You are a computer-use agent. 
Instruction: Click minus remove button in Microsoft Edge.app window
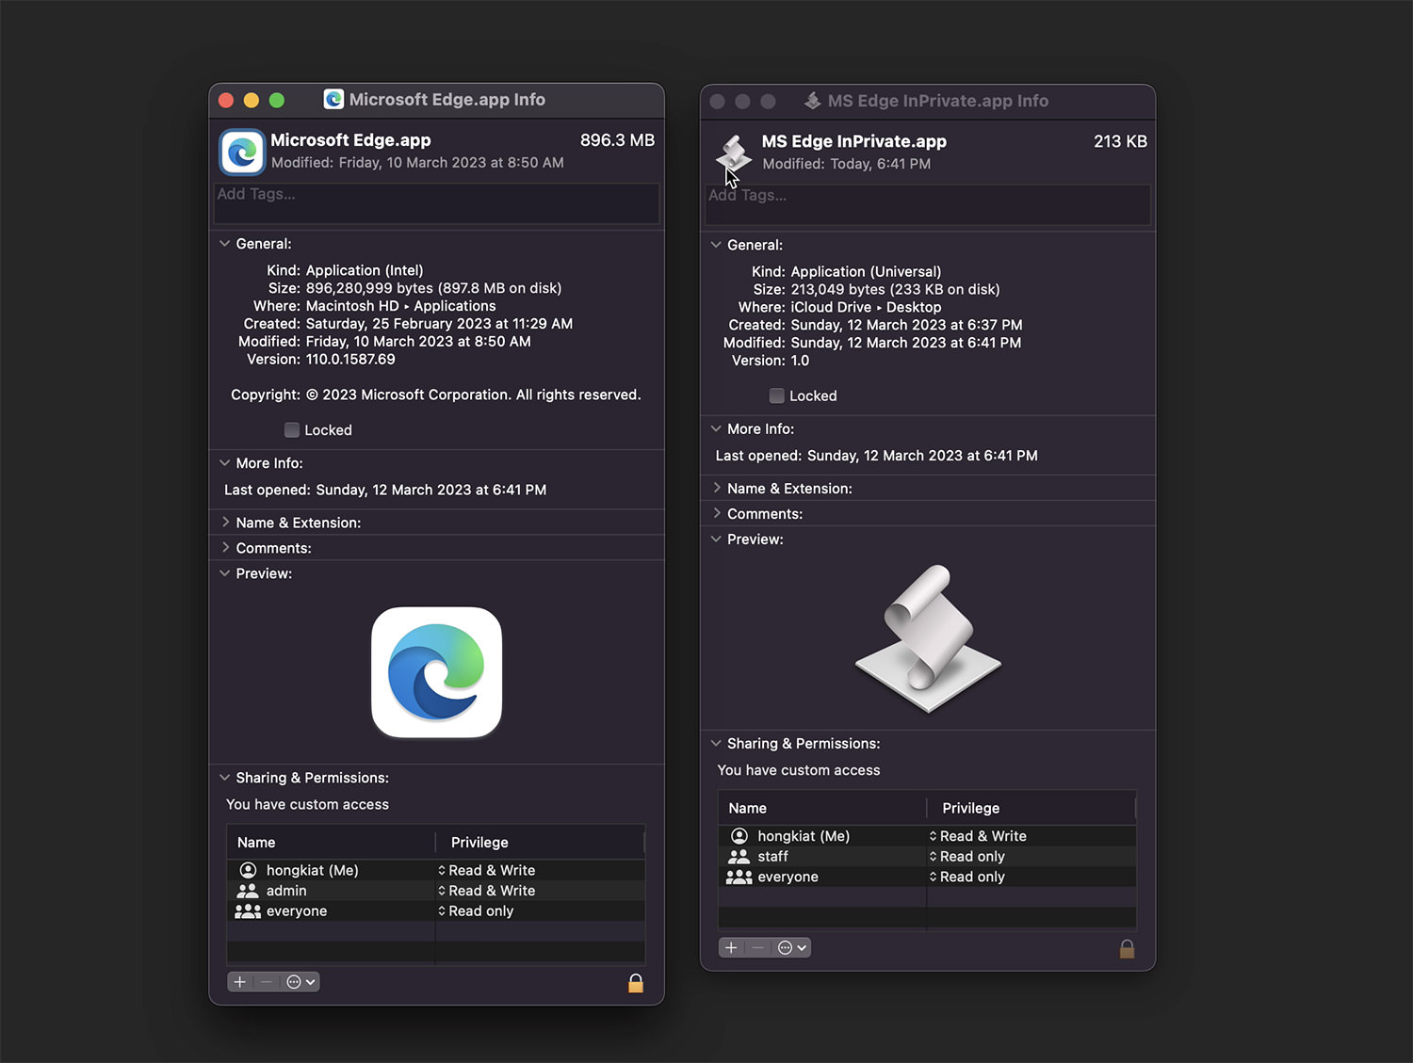[x=267, y=982]
